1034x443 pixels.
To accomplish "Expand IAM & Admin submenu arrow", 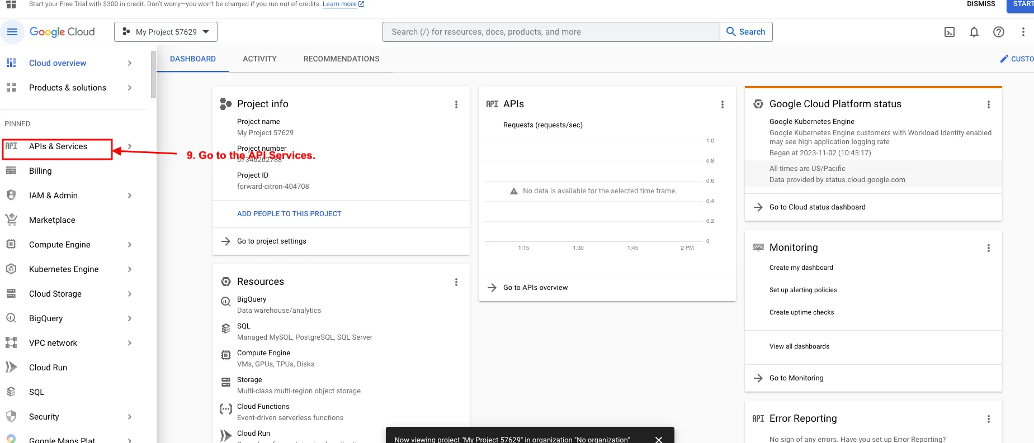I will [x=130, y=196].
